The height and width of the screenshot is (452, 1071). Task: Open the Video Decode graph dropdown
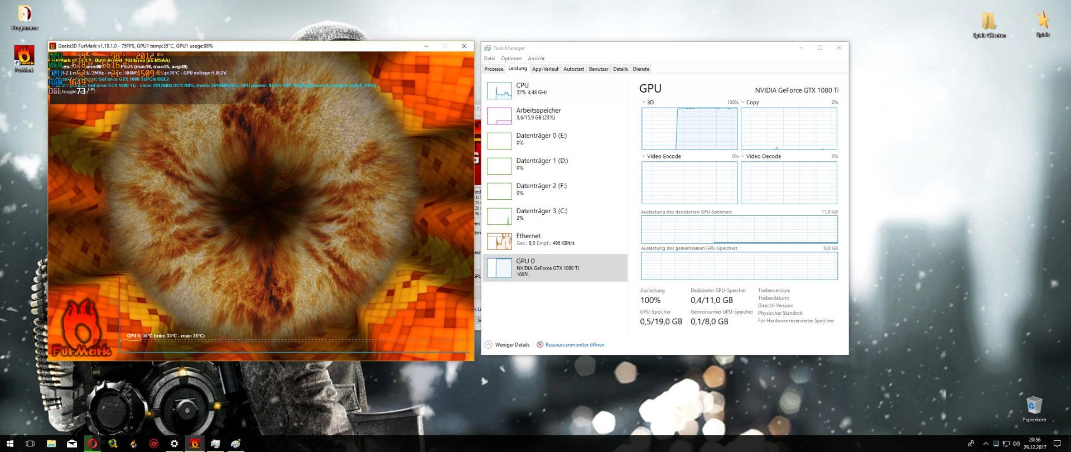pyautogui.click(x=761, y=157)
